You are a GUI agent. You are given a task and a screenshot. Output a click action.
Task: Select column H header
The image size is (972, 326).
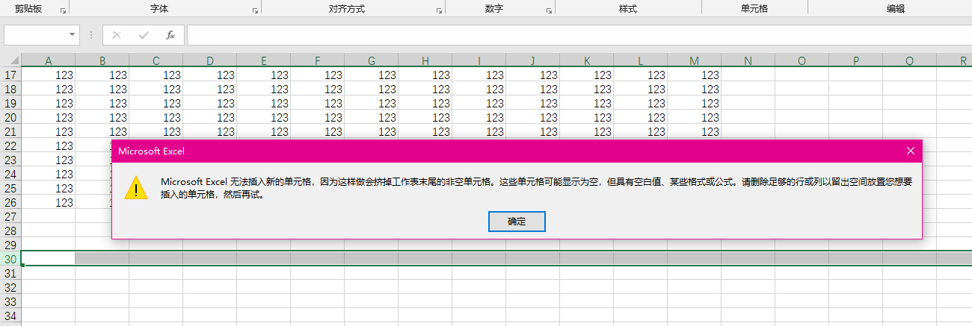425,60
